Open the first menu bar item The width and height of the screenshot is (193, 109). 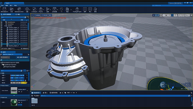pos(2,6)
